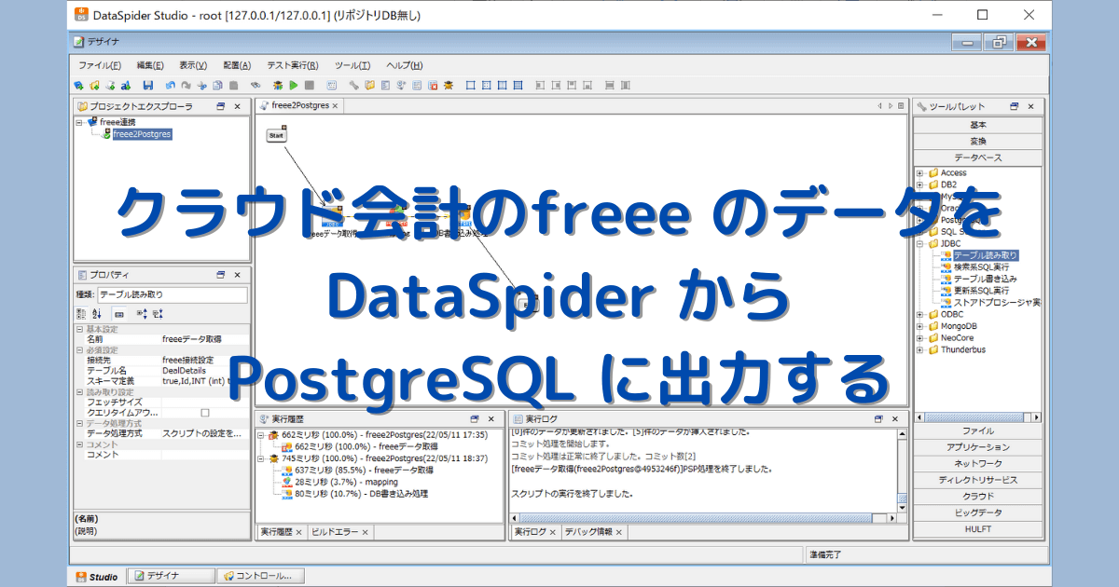
Task: Close the 実行履歴 panel
Action: (x=491, y=419)
